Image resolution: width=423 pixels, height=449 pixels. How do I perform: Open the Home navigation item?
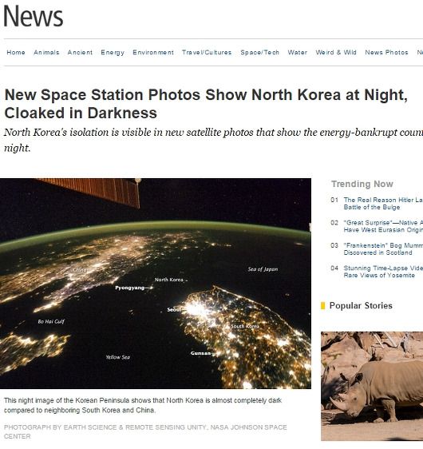(x=16, y=53)
